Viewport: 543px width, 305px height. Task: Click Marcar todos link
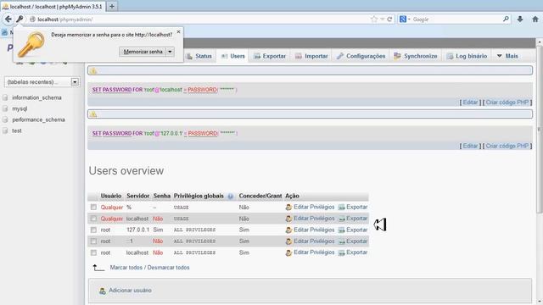coord(126,268)
